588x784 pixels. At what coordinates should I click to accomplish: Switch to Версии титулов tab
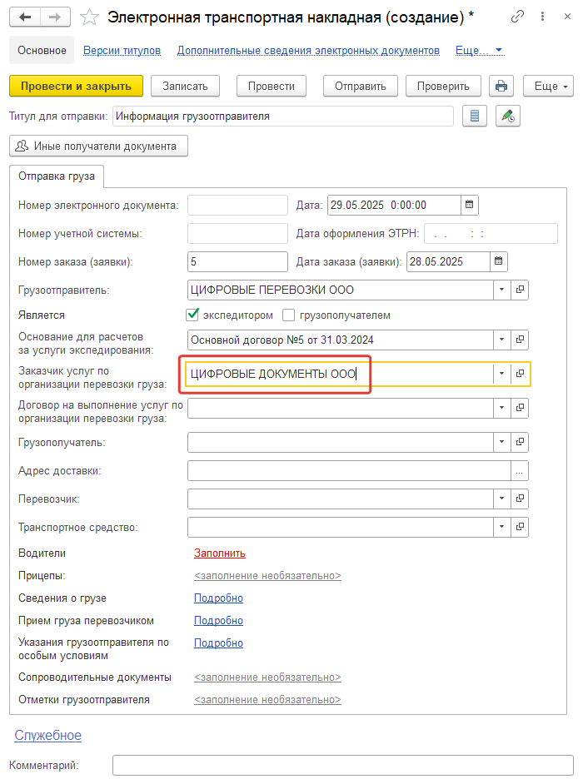(x=122, y=51)
